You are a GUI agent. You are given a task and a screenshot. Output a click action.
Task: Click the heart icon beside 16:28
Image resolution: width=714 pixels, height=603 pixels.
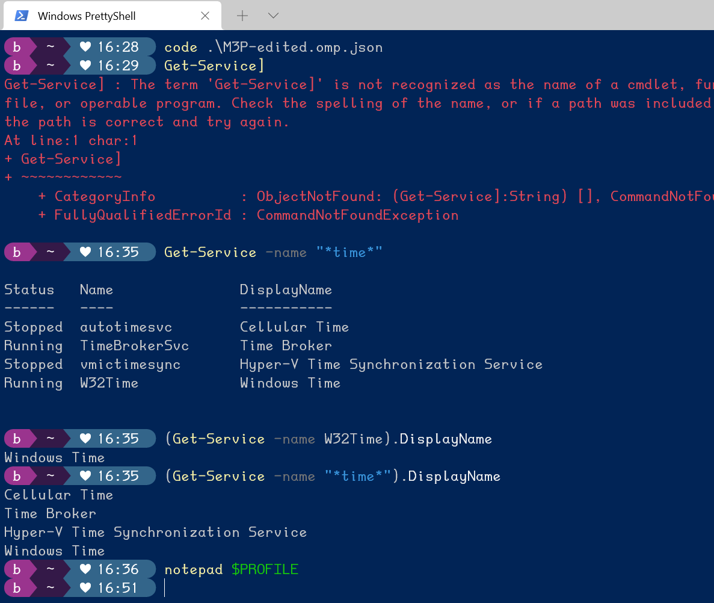86,47
